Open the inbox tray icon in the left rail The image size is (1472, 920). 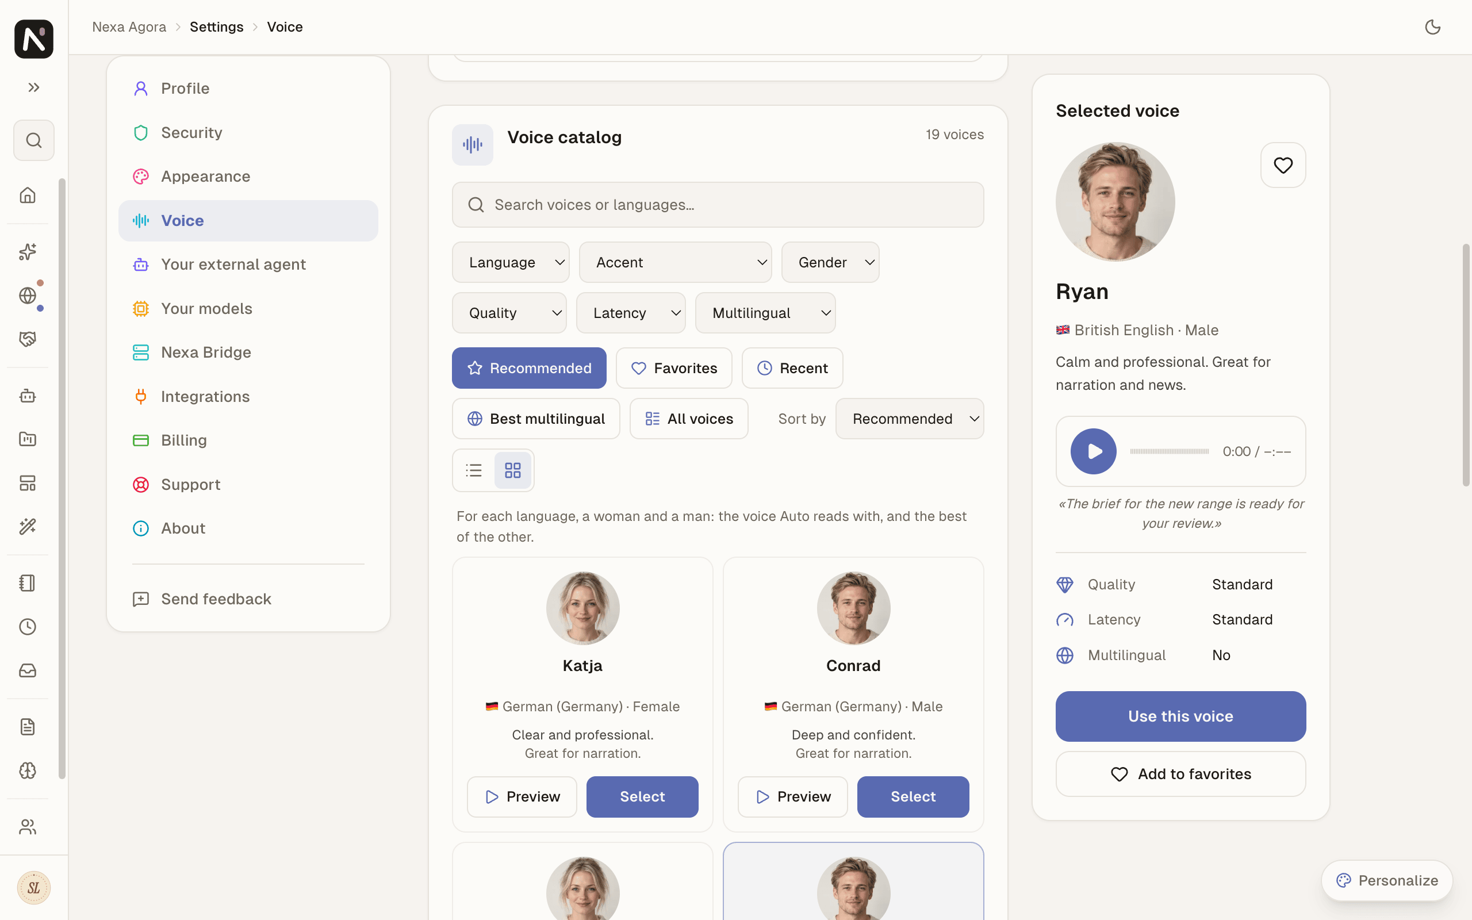[28, 670]
